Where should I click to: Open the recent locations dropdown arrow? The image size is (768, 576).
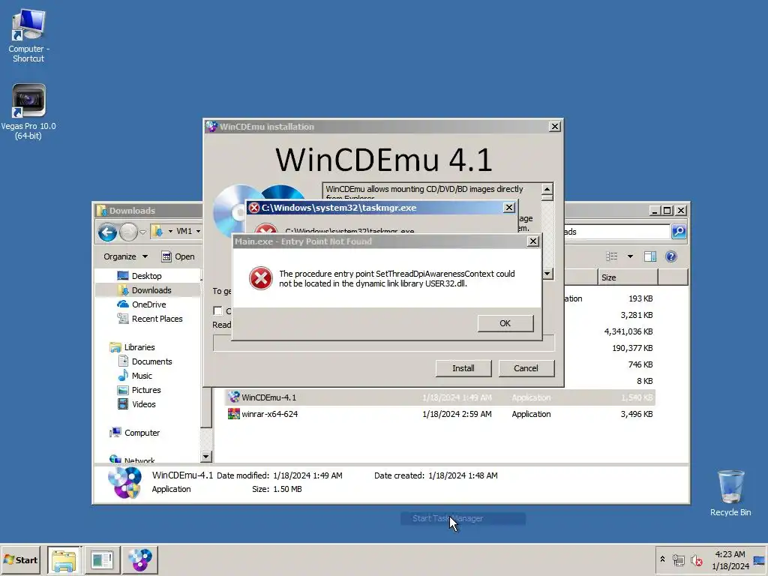click(142, 232)
